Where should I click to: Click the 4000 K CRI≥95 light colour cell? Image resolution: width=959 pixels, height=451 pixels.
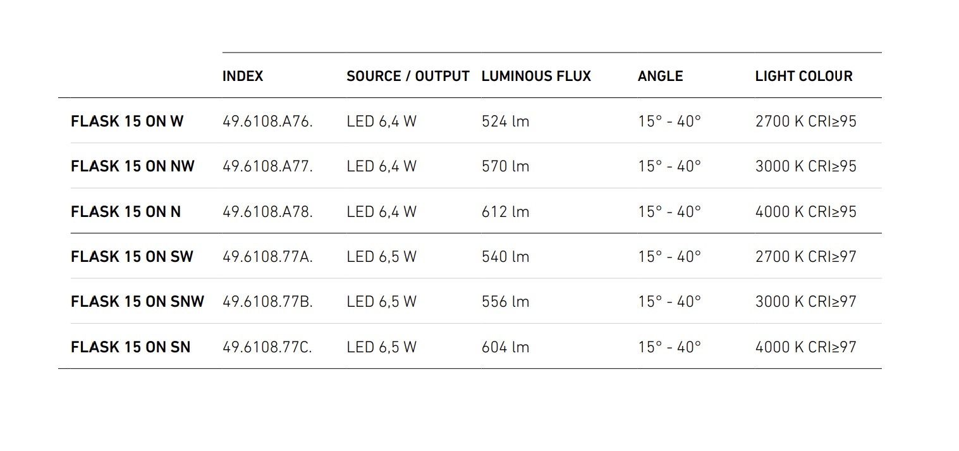click(805, 212)
